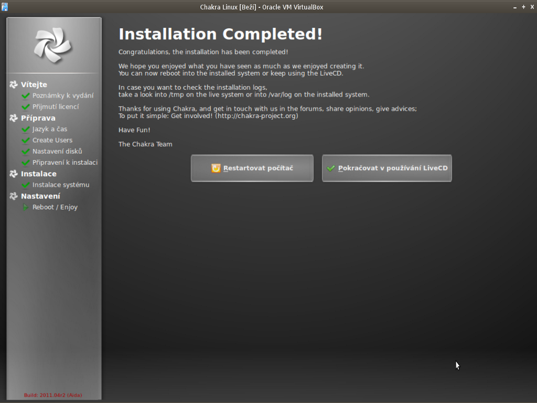Click the green checkmark beside Nastavení disků
The height and width of the screenshot is (403, 537).
[26, 152]
